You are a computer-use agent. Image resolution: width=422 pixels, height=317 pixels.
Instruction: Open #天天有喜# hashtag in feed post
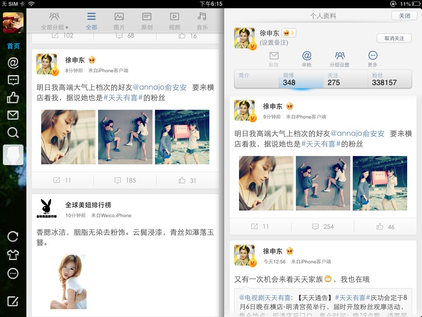coord(123,97)
